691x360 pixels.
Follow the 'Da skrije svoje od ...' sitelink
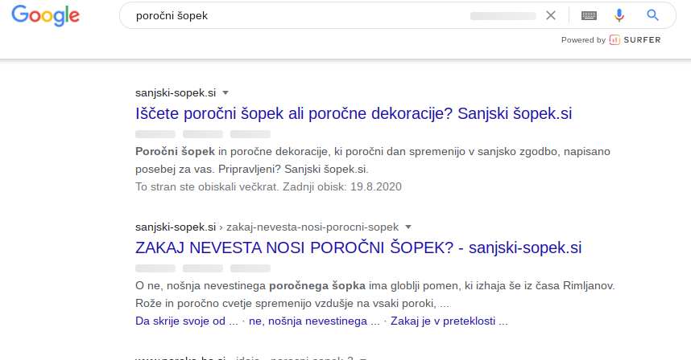coord(186,321)
